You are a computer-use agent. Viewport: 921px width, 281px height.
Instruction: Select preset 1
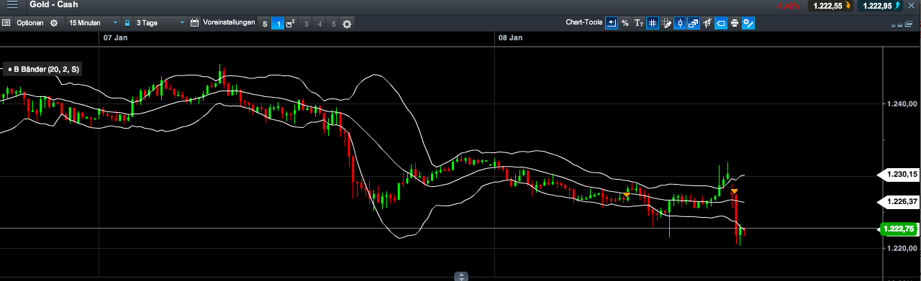[277, 24]
